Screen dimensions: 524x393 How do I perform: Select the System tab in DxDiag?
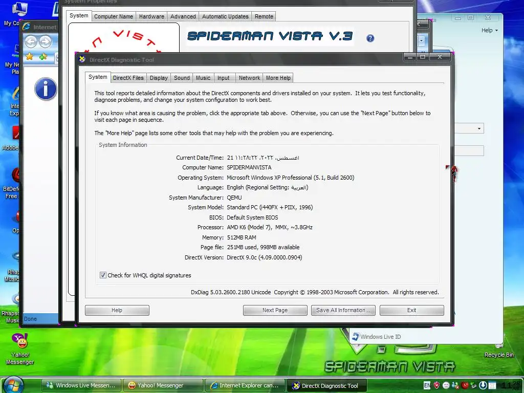(98, 77)
